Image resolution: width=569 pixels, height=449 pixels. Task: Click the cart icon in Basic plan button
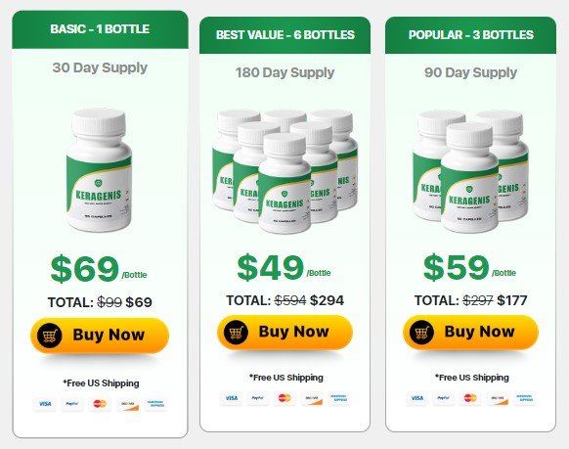point(50,336)
